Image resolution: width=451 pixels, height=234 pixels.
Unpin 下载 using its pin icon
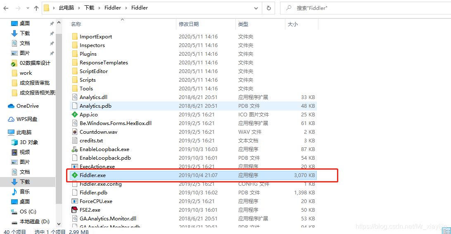pyautogui.click(x=52, y=33)
